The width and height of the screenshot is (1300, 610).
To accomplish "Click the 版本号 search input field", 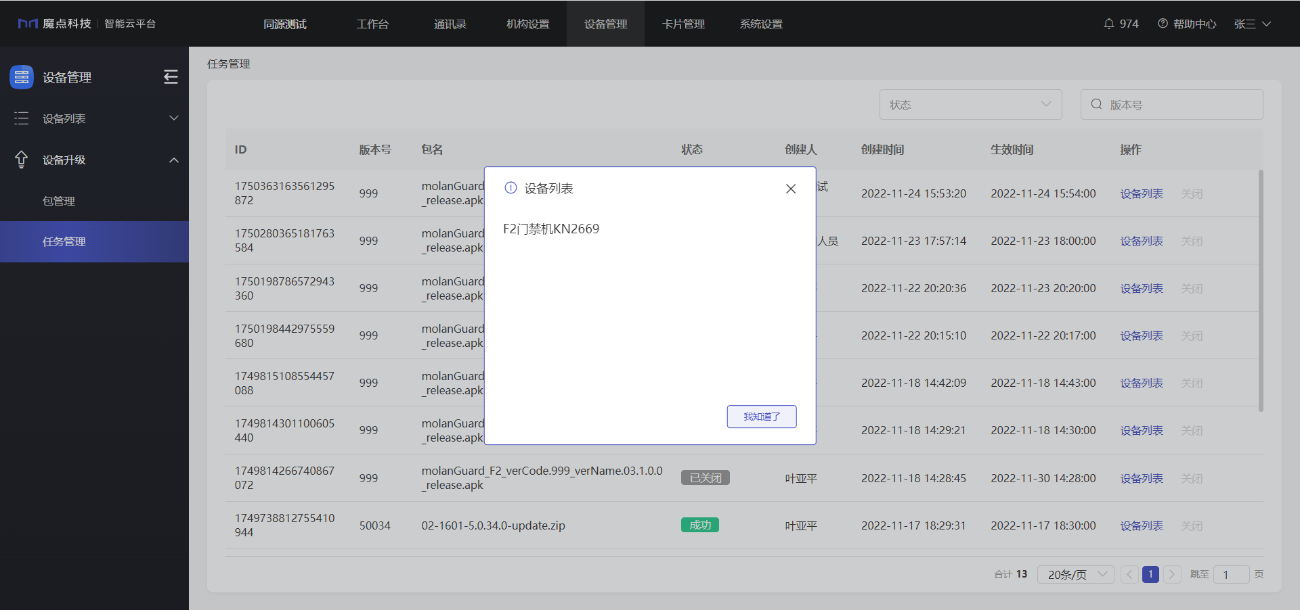I will point(1171,104).
